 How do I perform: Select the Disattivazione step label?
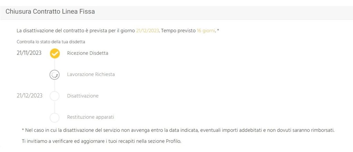point(83,96)
